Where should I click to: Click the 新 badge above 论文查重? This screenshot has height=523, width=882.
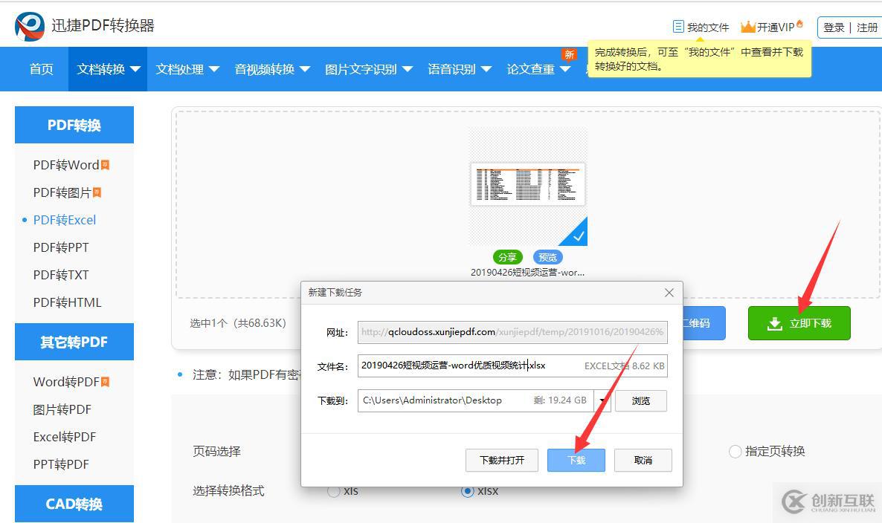(x=569, y=54)
